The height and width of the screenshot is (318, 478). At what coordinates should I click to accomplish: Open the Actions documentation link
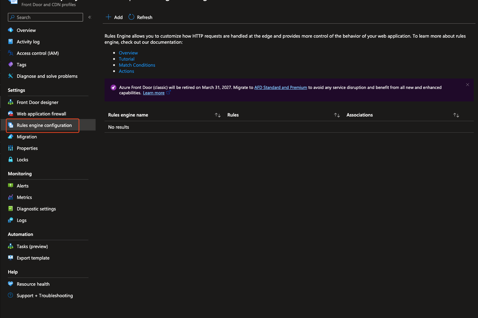126,71
